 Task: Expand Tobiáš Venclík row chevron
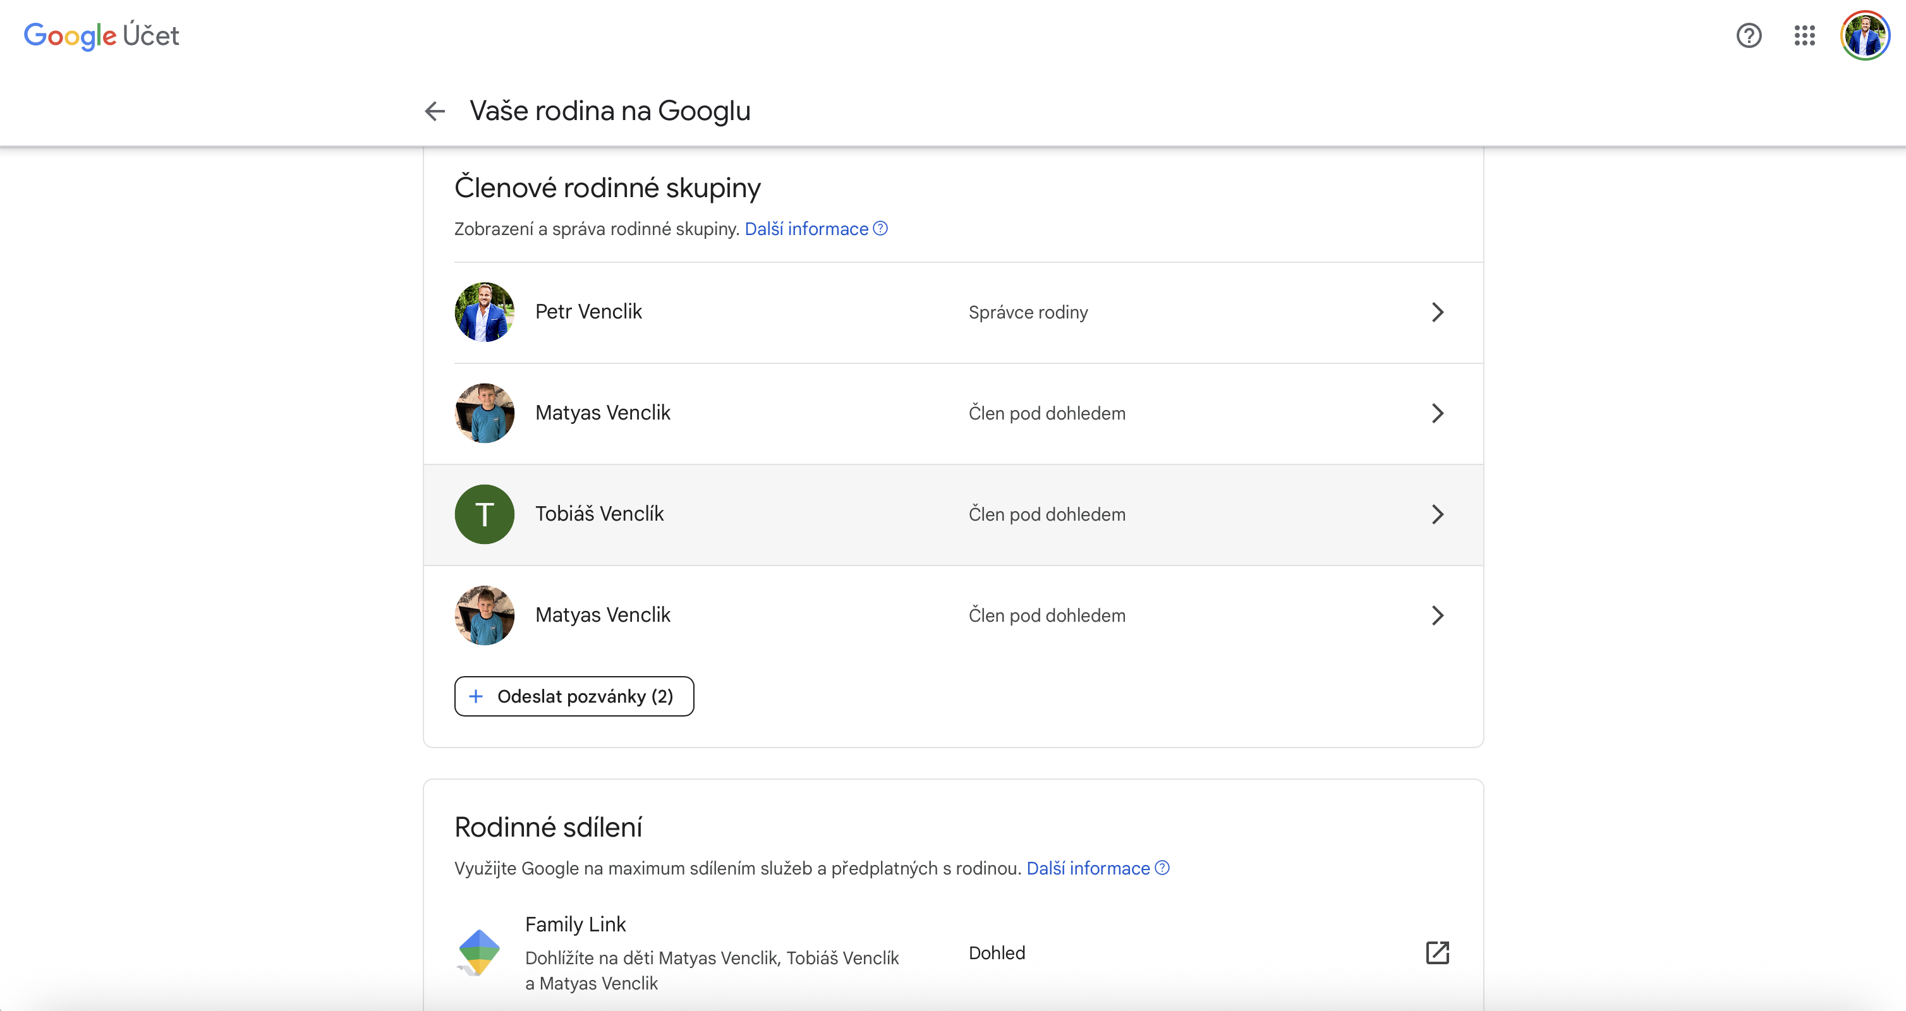(1437, 514)
